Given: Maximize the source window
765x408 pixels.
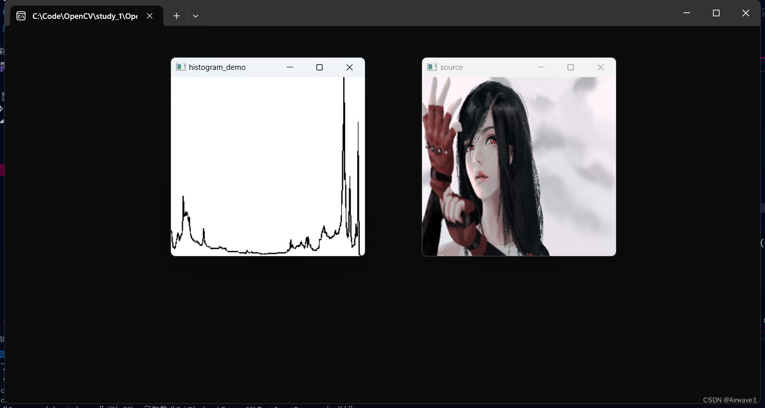Looking at the screenshot, I should [x=571, y=67].
